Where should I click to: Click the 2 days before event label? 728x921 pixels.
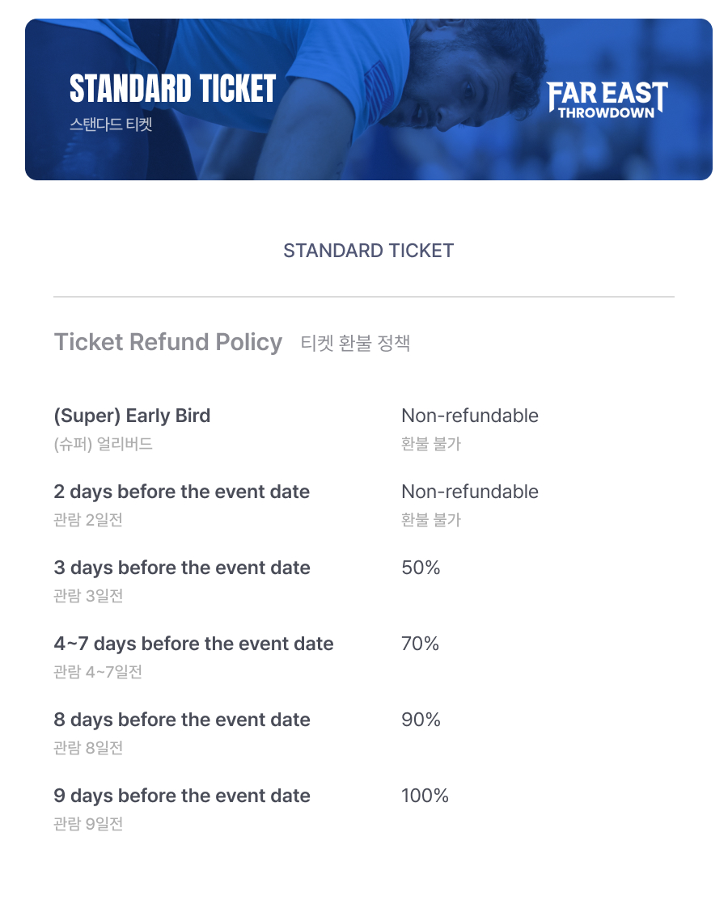[181, 492]
